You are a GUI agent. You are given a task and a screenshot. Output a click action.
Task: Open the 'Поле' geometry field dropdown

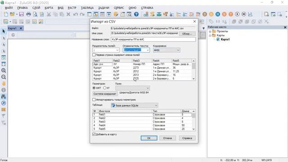coord(132,88)
